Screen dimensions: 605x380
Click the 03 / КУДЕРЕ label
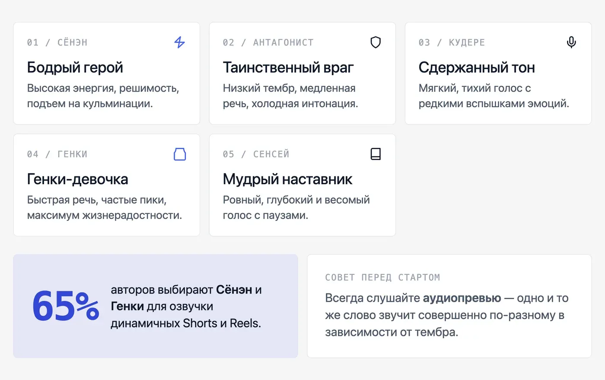pyautogui.click(x=452, y=42)
